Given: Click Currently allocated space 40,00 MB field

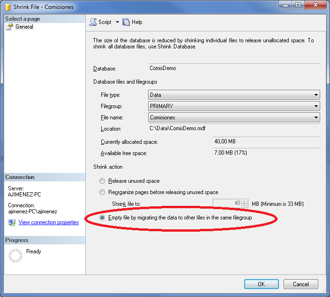Looking at the screenshot, I should (266, 141).
